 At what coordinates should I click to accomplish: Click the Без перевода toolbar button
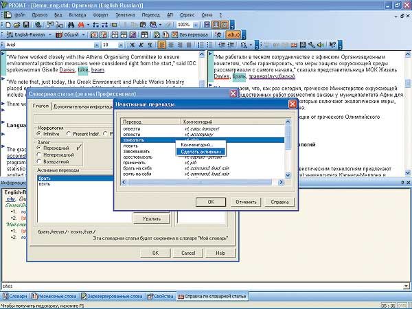pyautogui.click(x=190, y=35)
